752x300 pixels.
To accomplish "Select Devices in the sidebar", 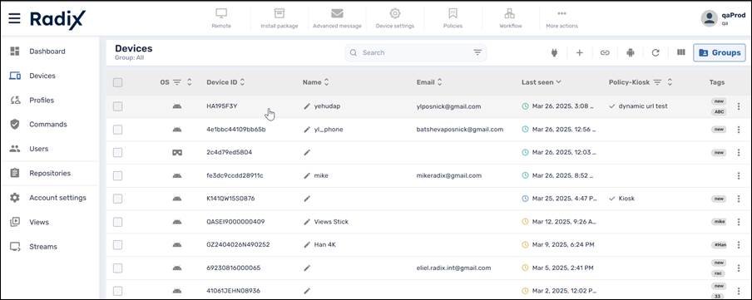I will click(x=42, y=76).
